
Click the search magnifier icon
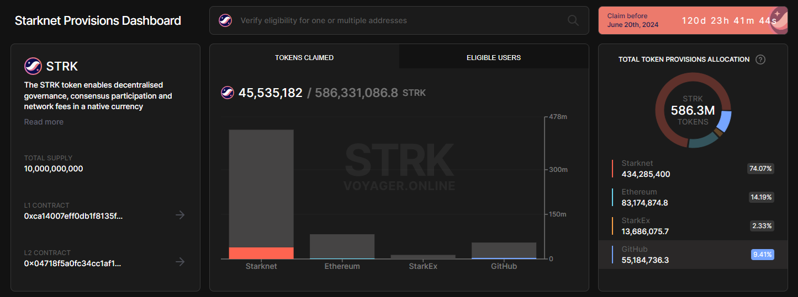tap(573, 20)
